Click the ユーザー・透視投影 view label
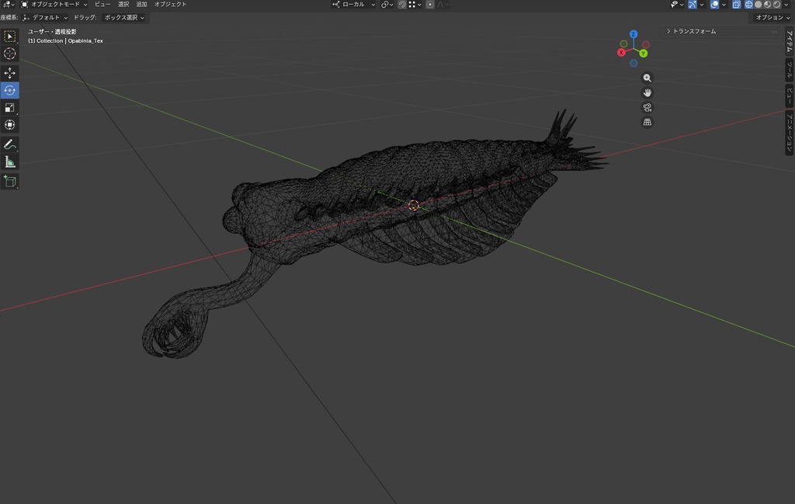This screenshot has height=504, width=795. [x=52, y=31]
